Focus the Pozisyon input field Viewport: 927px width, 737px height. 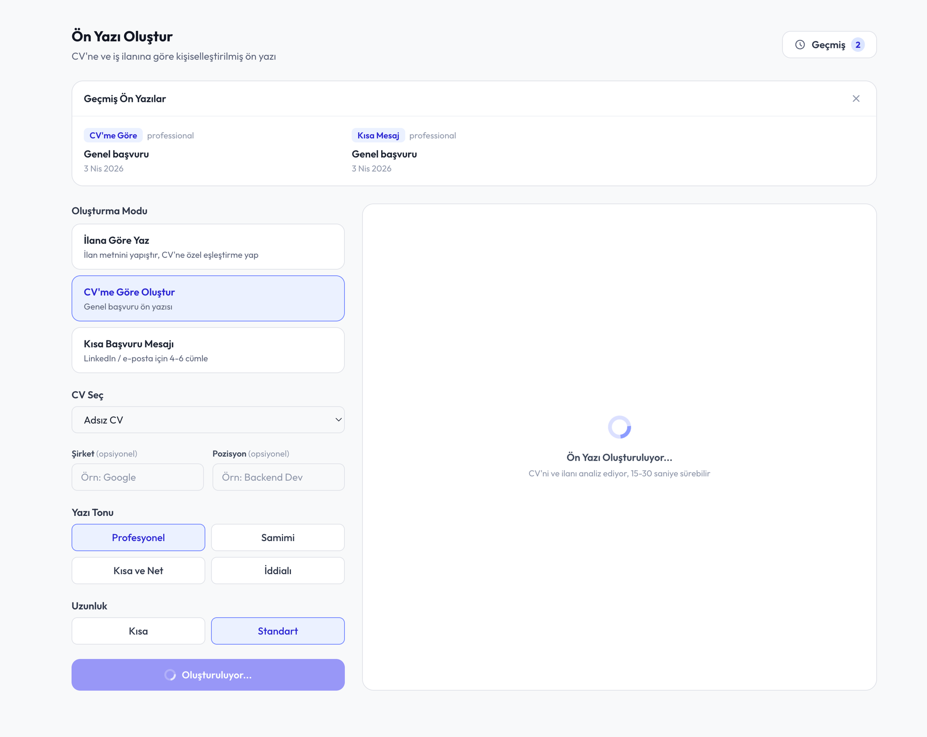[x=279, y=477]
